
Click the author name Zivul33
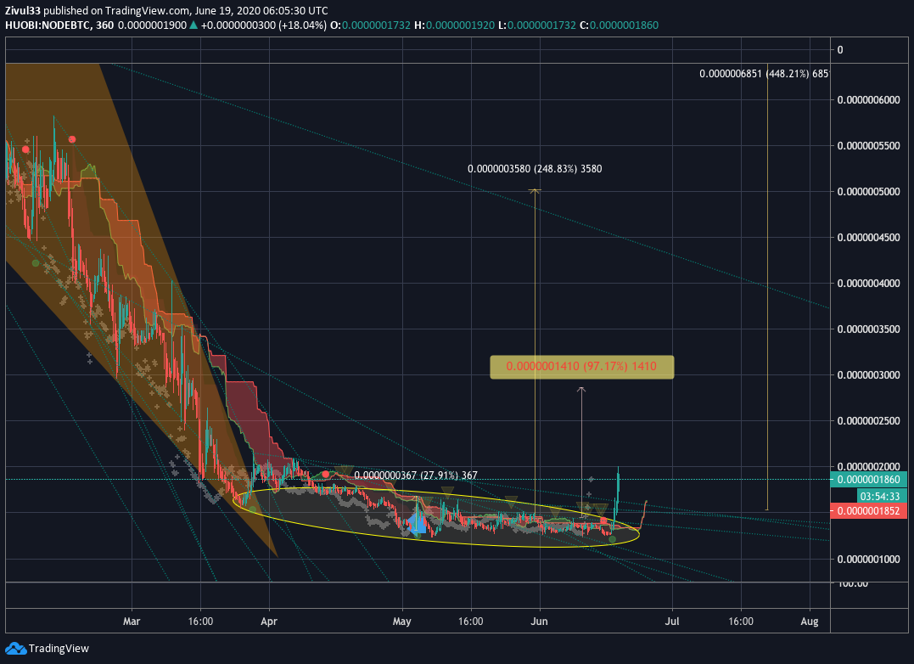(x=23, y=10)
